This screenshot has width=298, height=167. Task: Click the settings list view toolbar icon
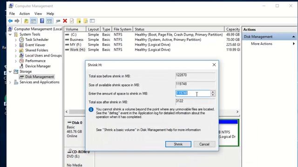[92, 21]
